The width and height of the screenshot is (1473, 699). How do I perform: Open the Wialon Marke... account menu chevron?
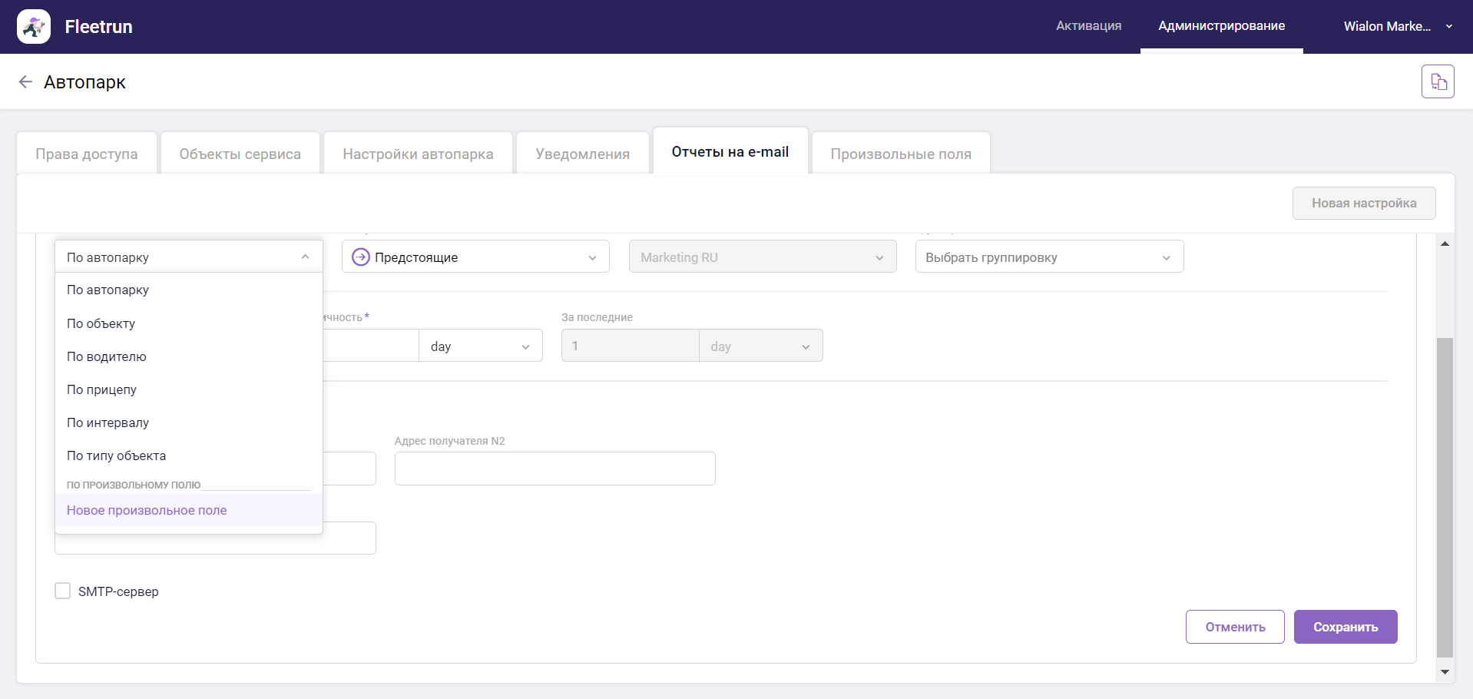[1448, 26]
